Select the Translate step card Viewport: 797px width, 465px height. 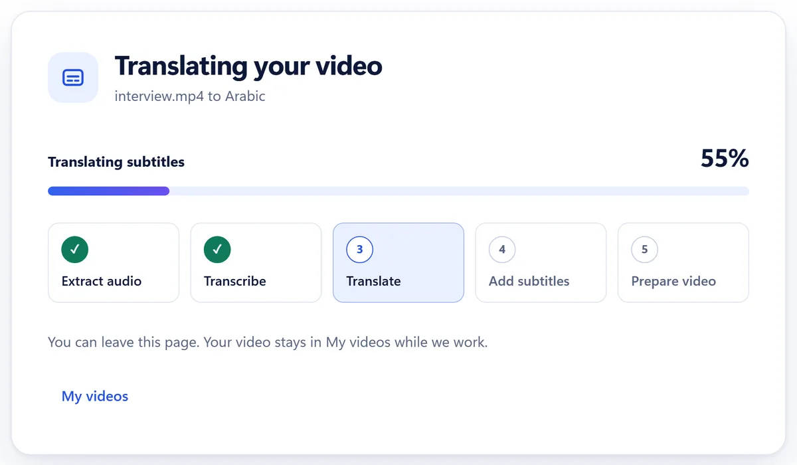click(x=398, y=262)
